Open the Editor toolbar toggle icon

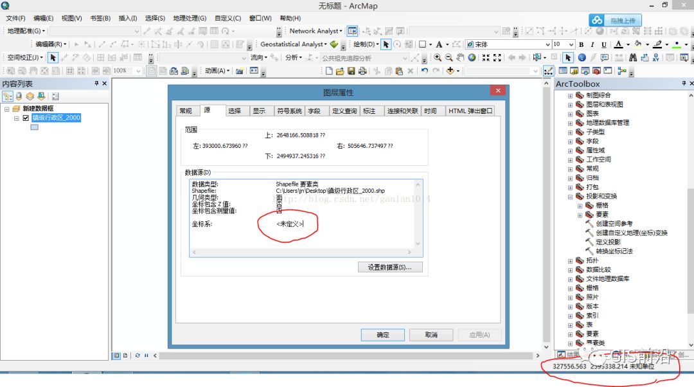[548, 71]
